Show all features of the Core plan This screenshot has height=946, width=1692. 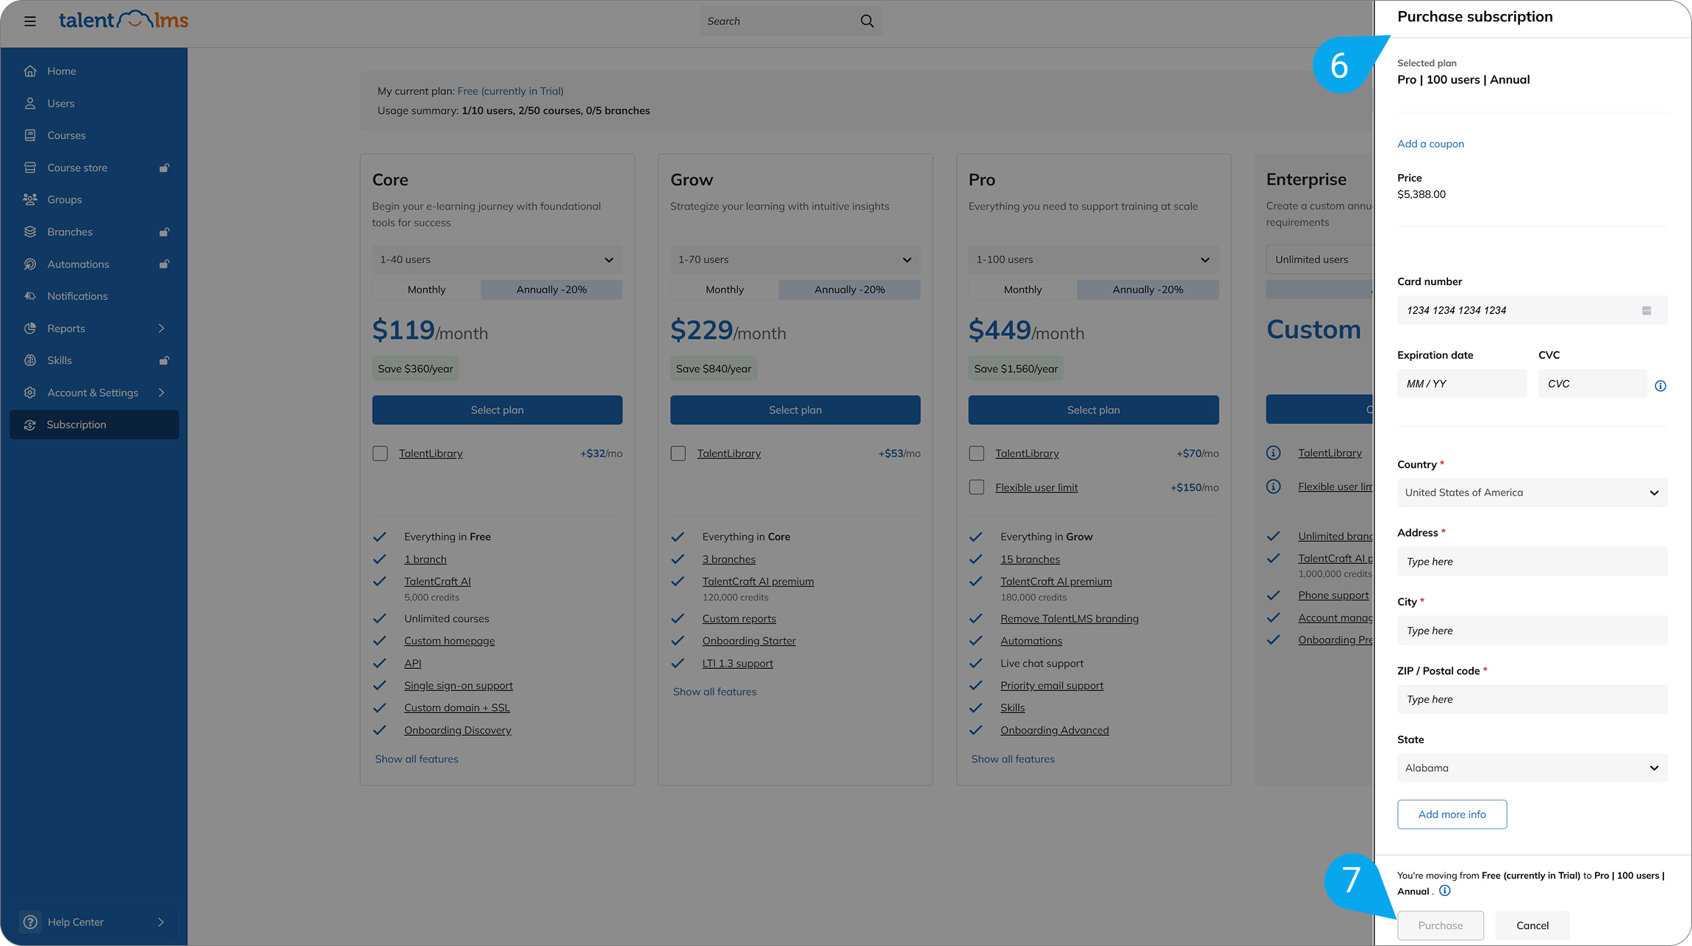417,759
